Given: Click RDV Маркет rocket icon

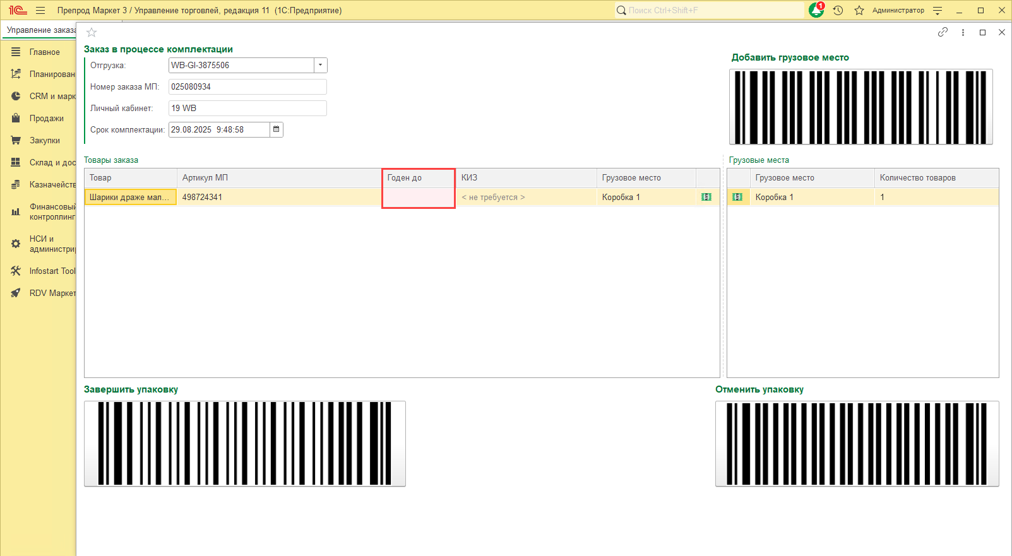Looking at the screenshot, I should (16, 293).
